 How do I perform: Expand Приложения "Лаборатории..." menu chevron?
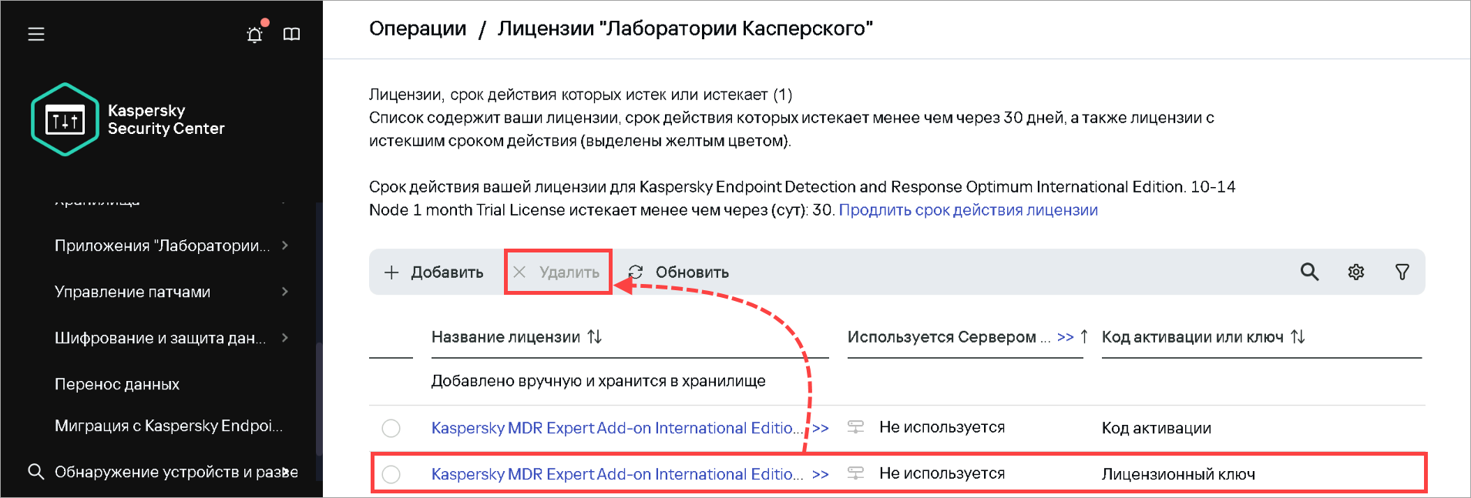click(285, 246)
